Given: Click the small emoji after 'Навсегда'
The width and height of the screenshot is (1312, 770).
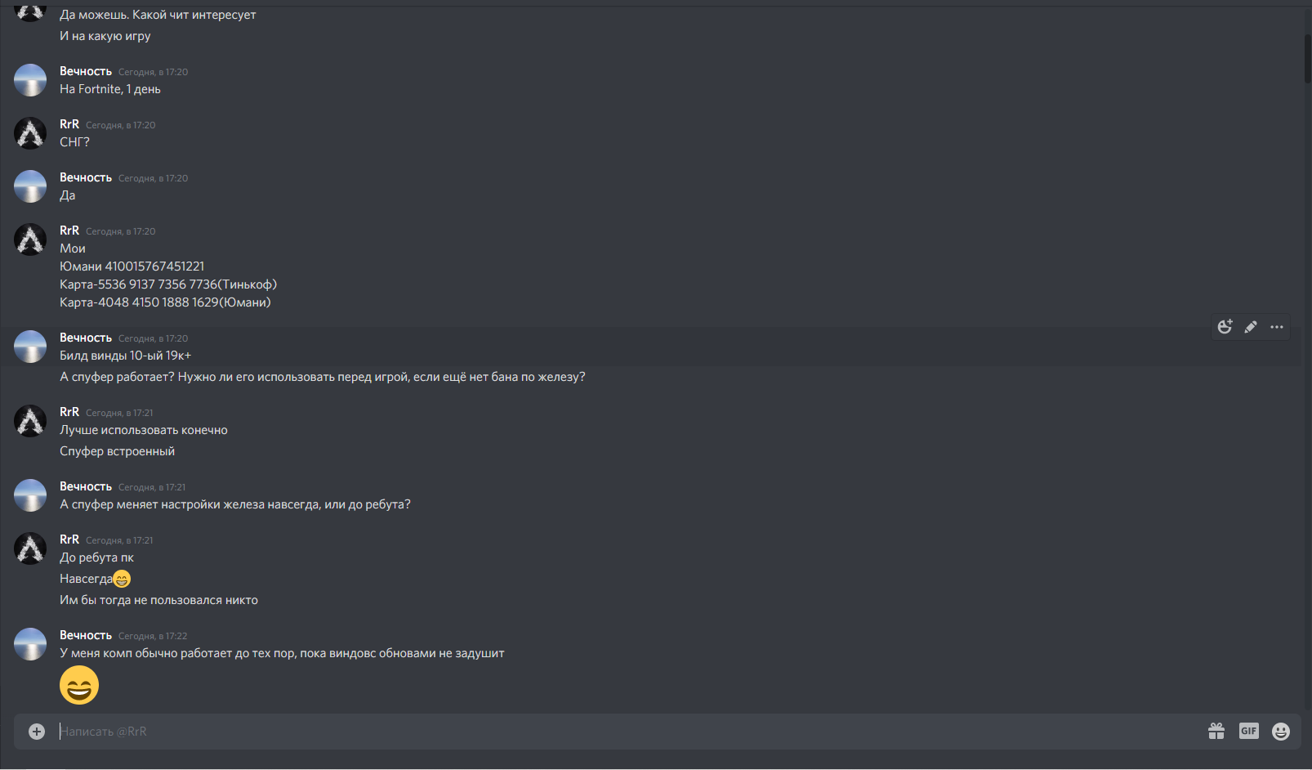Looking at the screenshot, I should [x=122, y=579].
